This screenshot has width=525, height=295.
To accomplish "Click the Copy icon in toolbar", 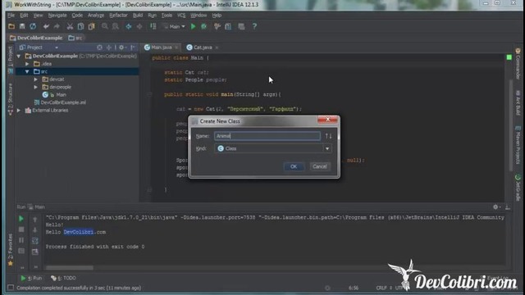I will pyautogui.click(x=80, y=26).
